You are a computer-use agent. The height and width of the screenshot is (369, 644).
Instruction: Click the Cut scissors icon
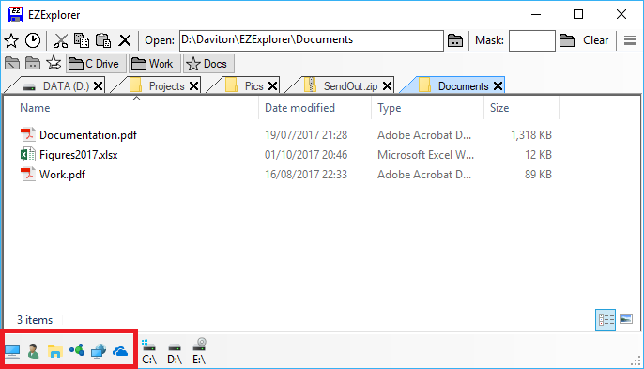60,40
